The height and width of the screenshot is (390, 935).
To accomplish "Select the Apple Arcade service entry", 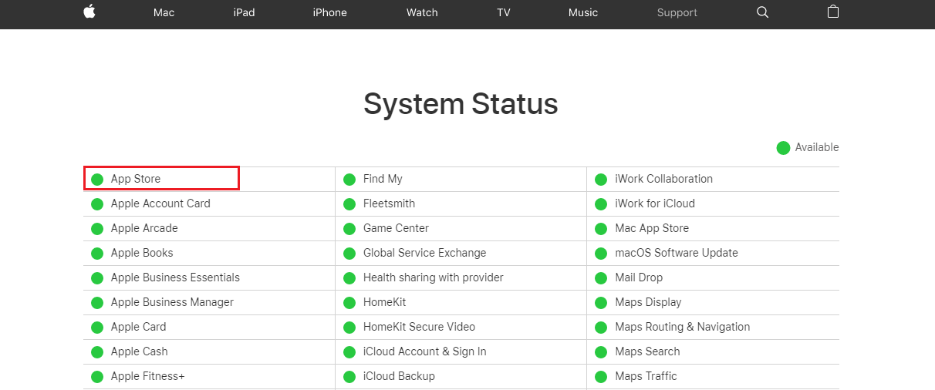I will tap(144, 228).
